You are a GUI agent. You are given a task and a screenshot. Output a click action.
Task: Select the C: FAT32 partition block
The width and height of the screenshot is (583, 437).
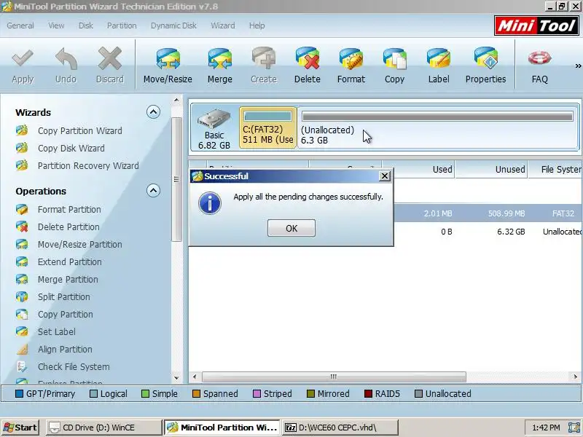coord(267,127)
